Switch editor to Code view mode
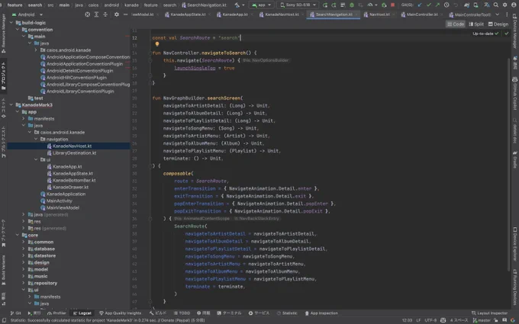 coord(456,24)
